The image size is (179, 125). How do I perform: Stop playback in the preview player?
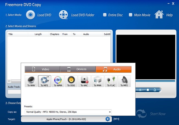point(148,90)
